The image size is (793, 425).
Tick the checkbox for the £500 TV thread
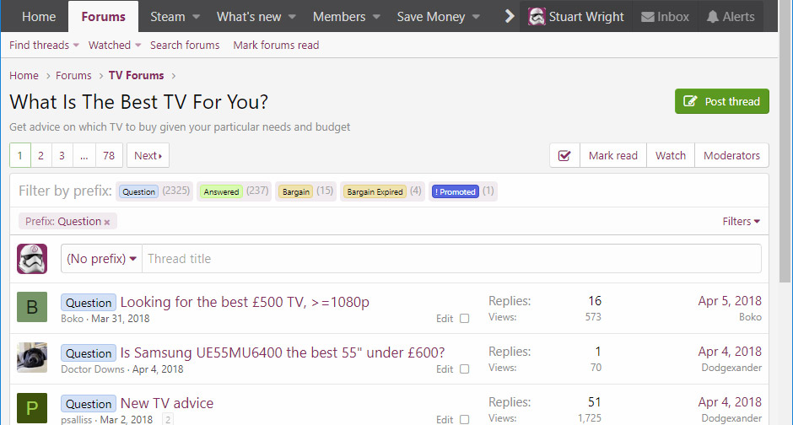coord(464,319)
